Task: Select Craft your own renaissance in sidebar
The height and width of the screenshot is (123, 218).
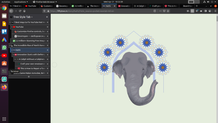Action: tap(32, 64)
